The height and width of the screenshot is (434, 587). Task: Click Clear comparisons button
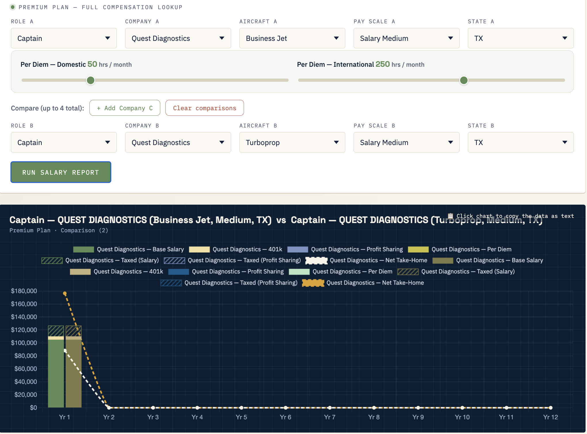pyautogui.click(x=205, y=108)
